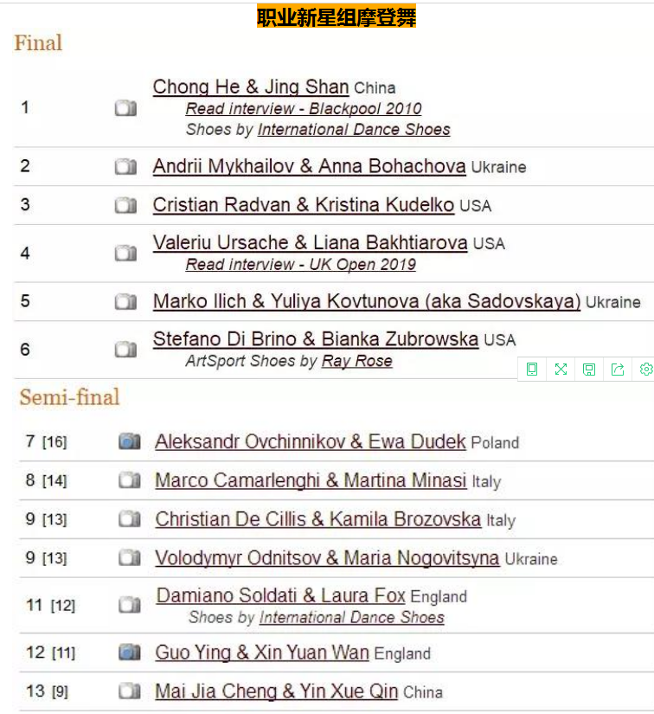Click blue camera icon next to Aleksandr Ovchinnikov
Viewport: 654px width, 714px height.
click(x=130, y=441)
